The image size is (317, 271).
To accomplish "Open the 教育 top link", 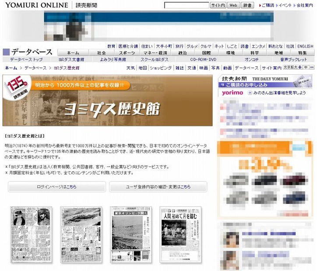I will coord(111,46).
